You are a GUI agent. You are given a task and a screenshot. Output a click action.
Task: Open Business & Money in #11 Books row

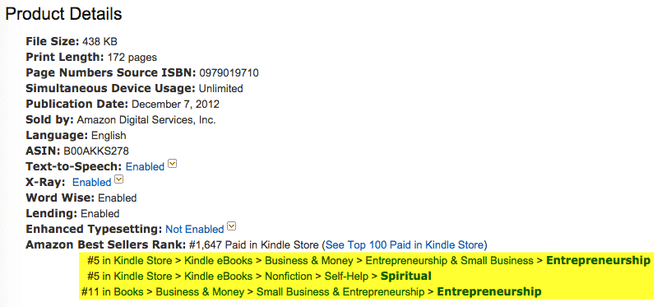pyautogui.click(x=200, y=292)
